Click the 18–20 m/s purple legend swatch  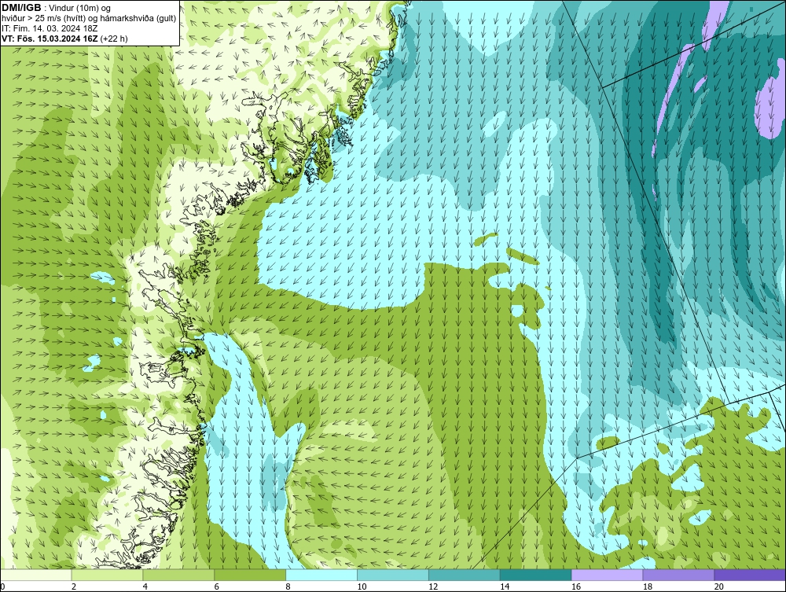(679, 575)
